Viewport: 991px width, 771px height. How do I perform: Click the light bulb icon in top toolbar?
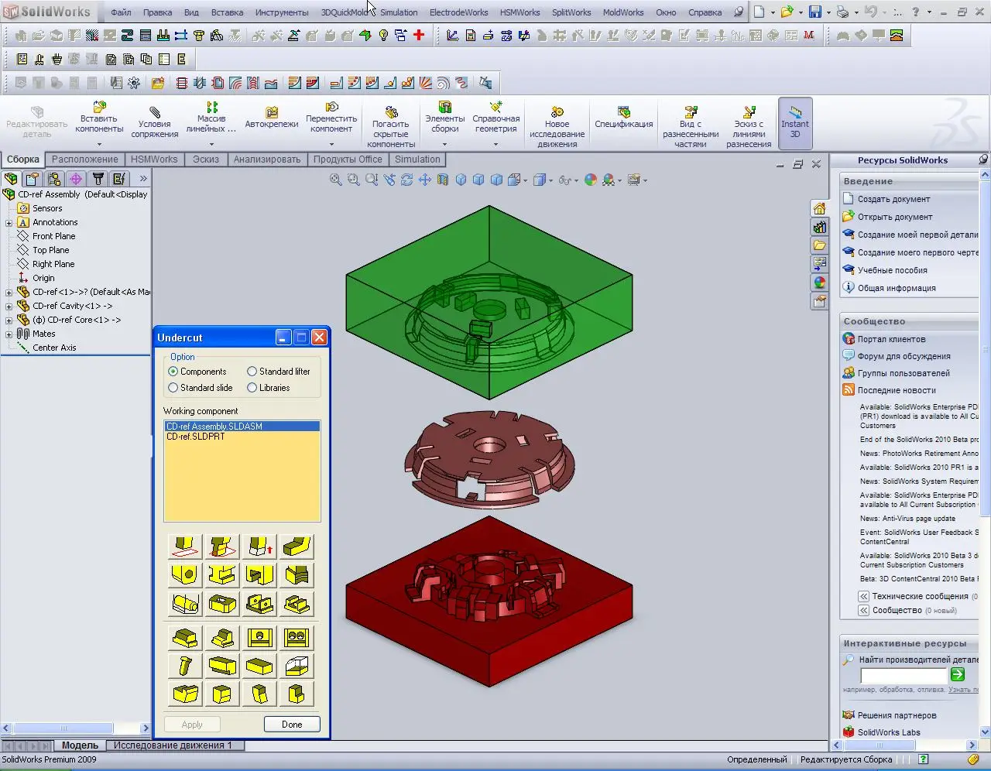[383, 35]
